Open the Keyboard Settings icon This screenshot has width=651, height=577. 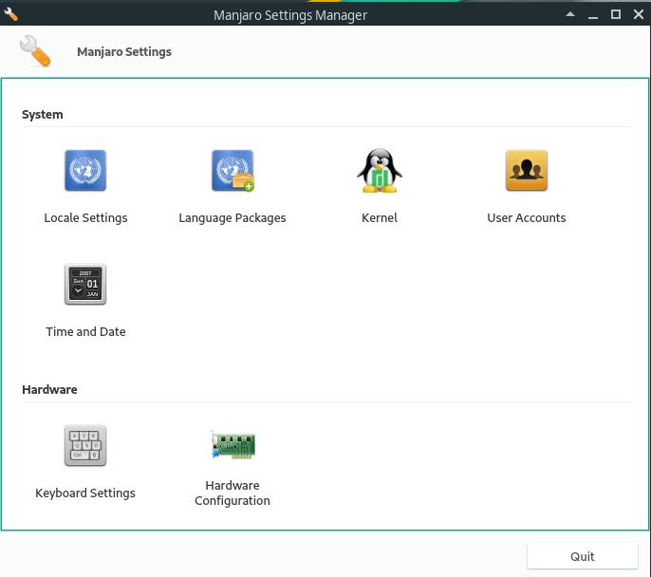(85, 445)
